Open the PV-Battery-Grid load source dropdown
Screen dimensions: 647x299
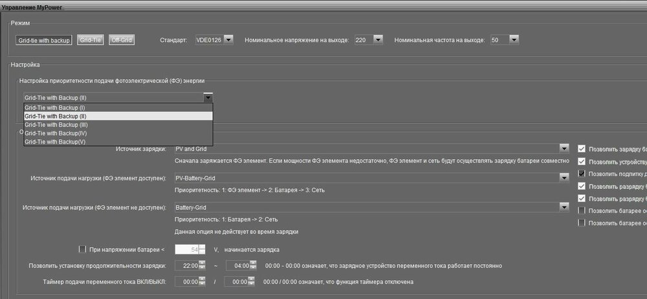pos(564,178)
